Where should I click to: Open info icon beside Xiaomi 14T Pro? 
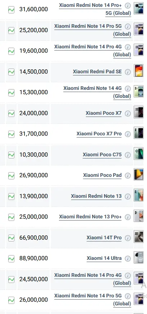click(x=128, y=238)
